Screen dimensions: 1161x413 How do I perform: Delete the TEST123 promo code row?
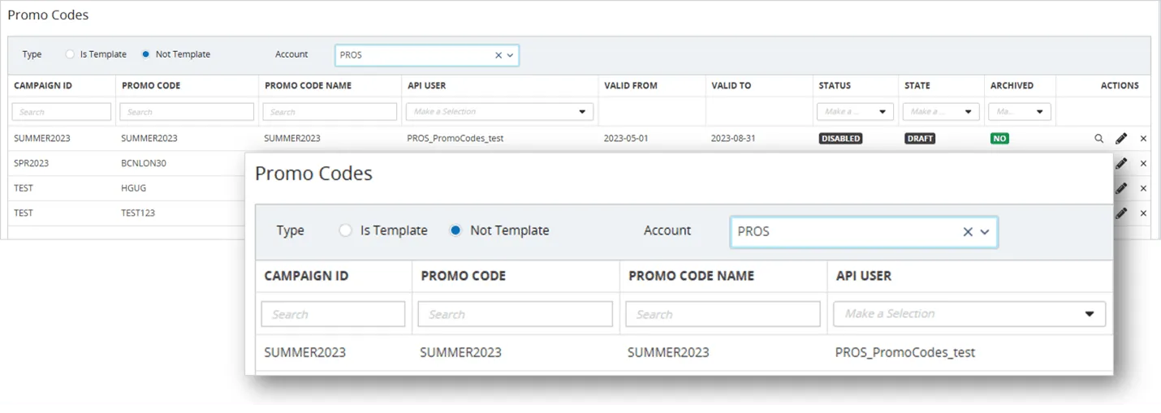coord(1143,213)
